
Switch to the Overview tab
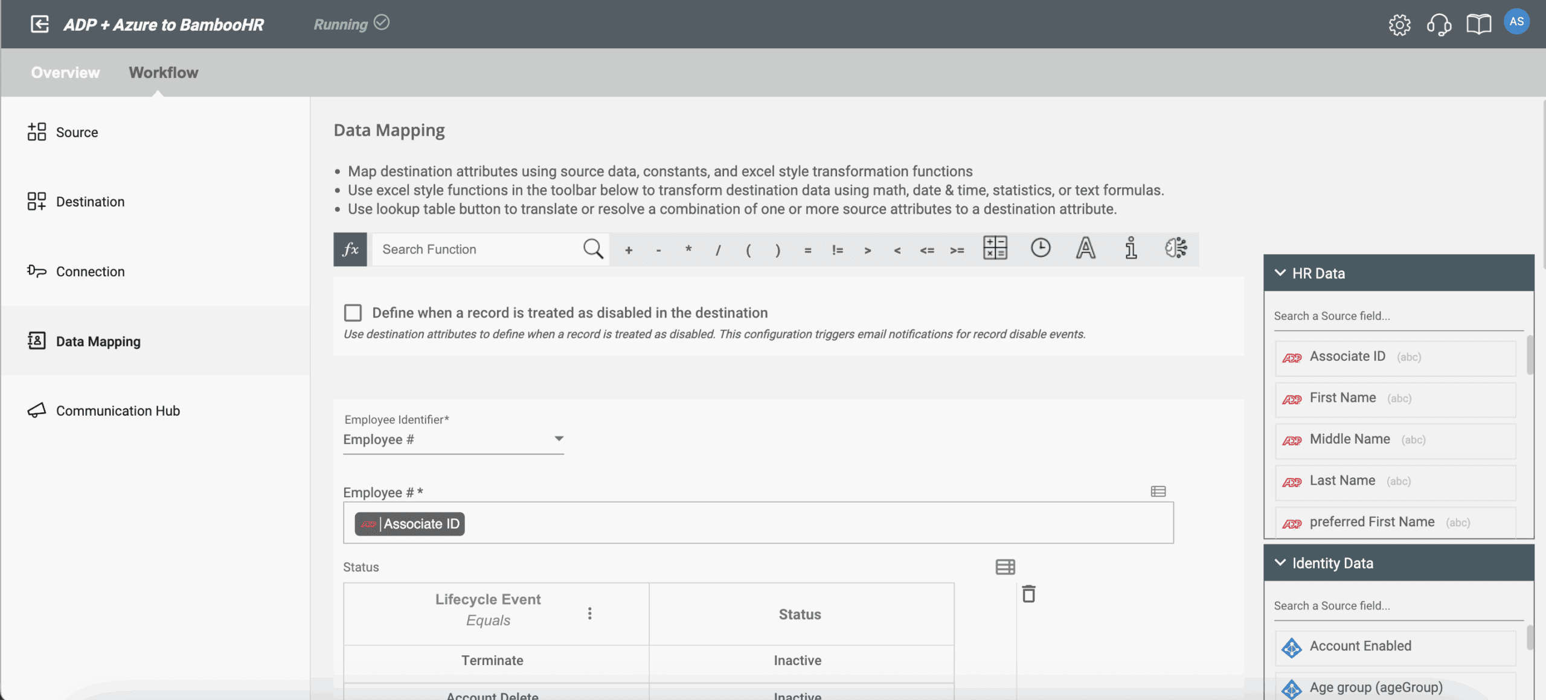[65, 72]
